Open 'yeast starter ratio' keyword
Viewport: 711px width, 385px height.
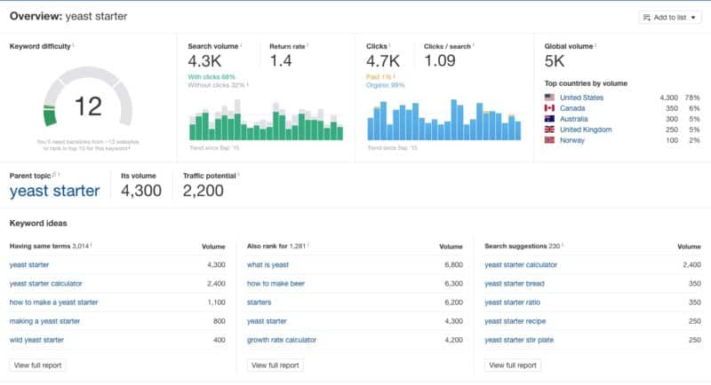point(513,302)
